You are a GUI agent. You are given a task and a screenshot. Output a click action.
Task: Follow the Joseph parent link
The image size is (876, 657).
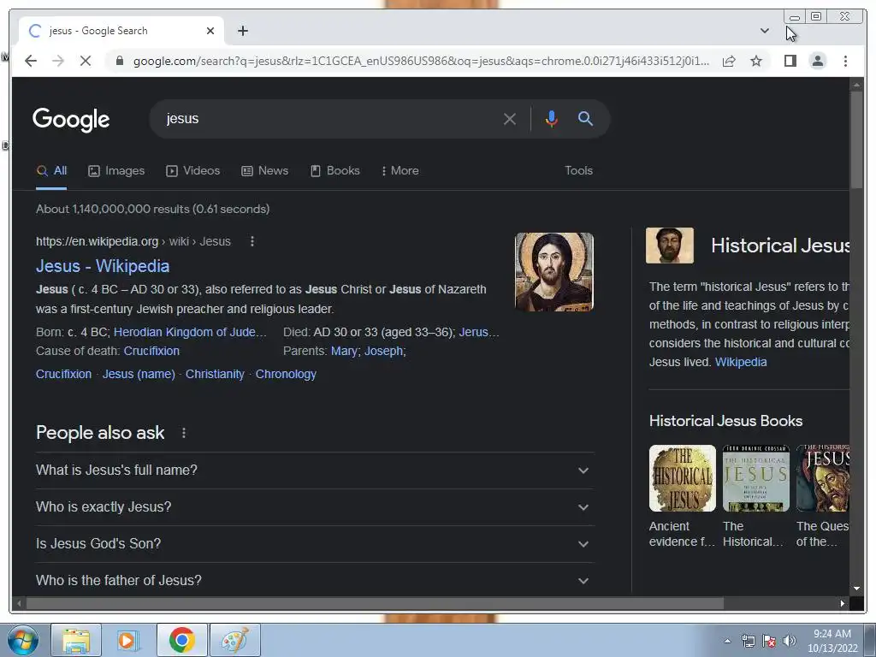pos(384,351)
